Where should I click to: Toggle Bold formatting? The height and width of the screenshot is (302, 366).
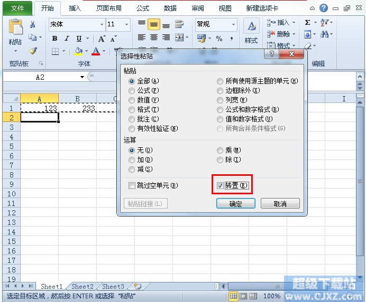tap(54, 39)
